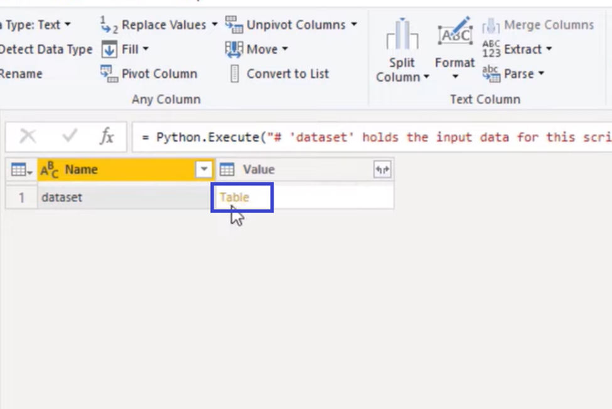The image size is (612, 409).
Task: Click the Replace Values icon
Action: 109,24
